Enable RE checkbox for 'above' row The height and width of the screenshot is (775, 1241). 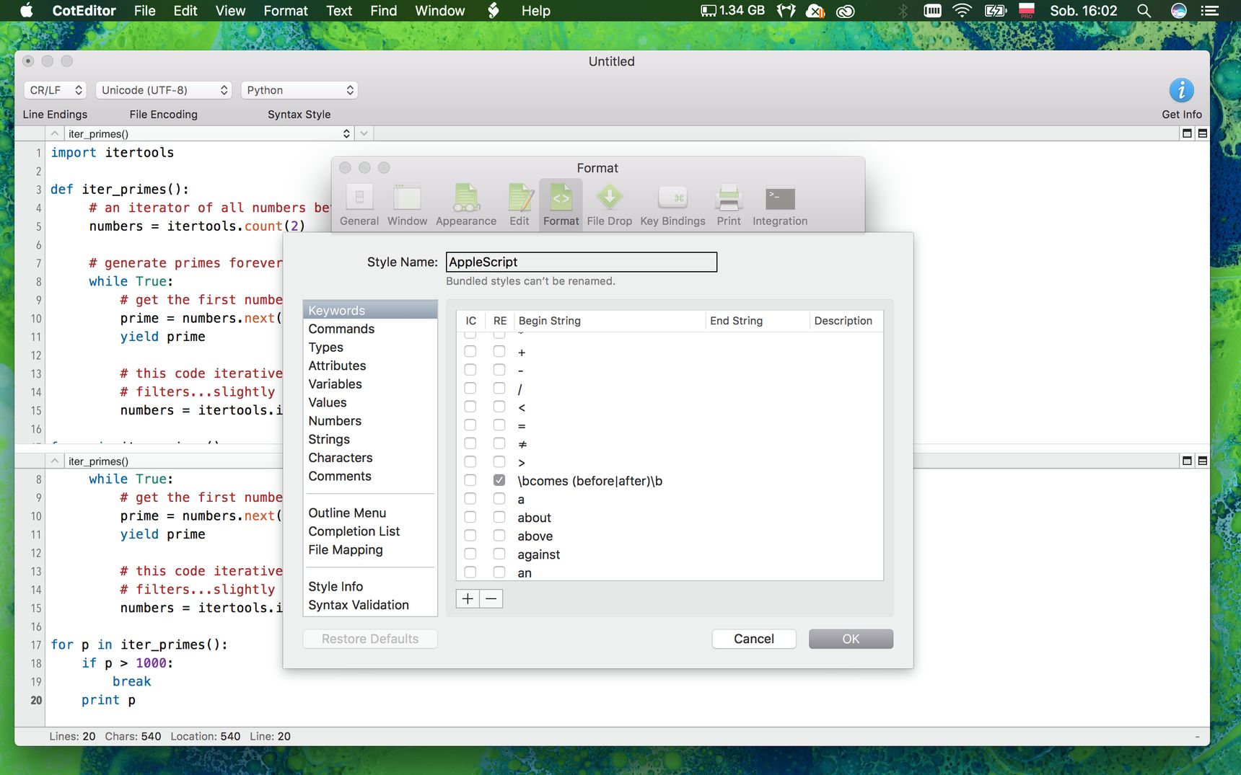(499, 536)
